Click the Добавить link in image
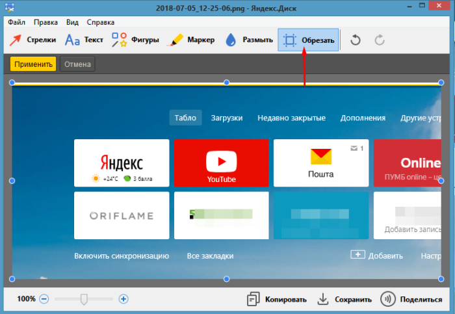The width and height of the screenshot is (455, 314). pyautogui.click(x=376, y=255)
